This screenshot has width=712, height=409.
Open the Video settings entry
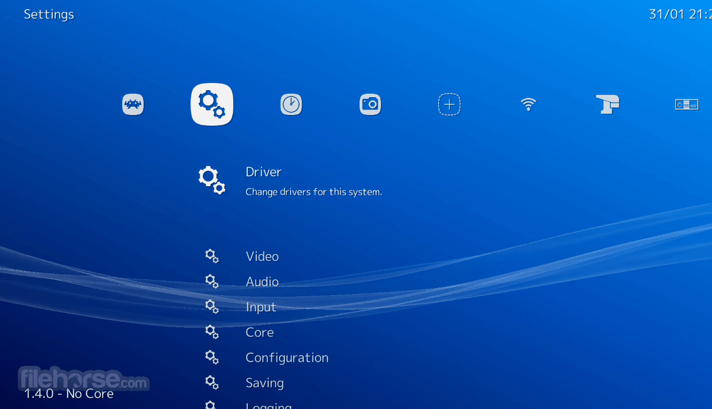click(262, 257)
